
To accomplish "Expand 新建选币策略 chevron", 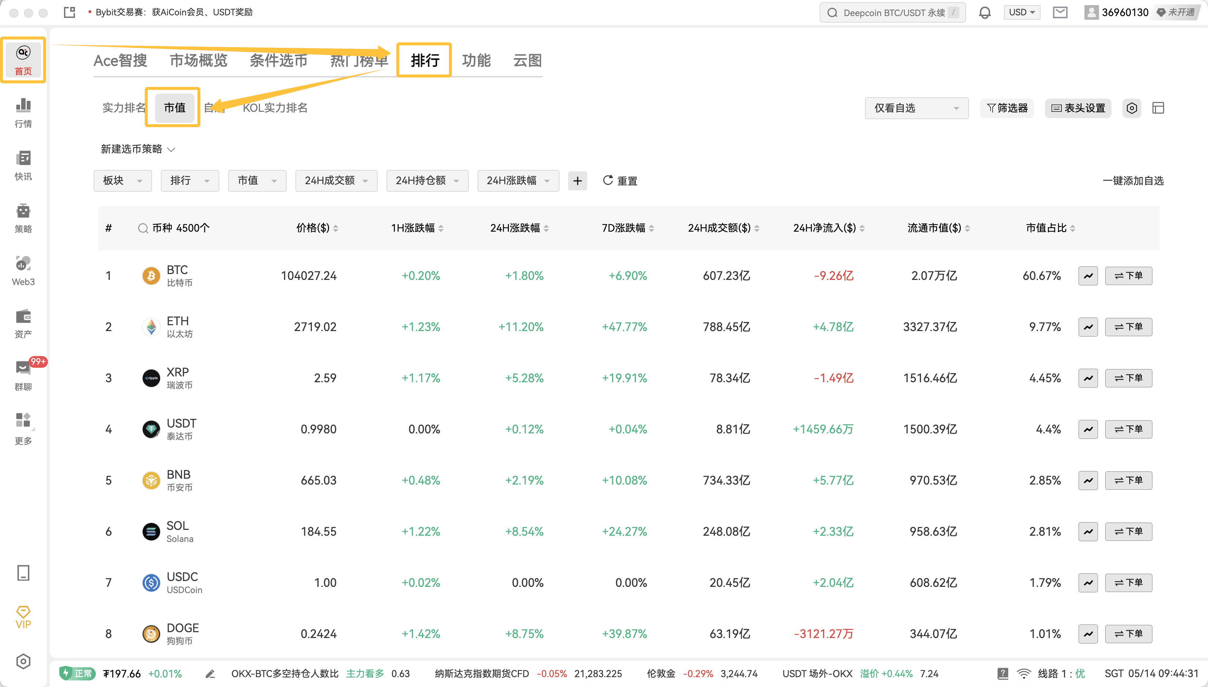I will tap(171, 149).
